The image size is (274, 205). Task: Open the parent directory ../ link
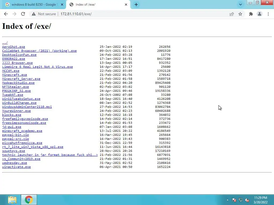click(x=5, y=43)
